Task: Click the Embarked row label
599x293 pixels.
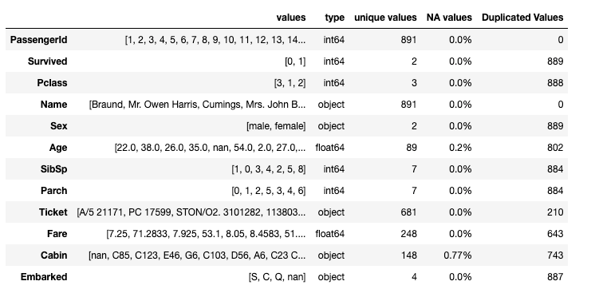Action: coord(44,277)
